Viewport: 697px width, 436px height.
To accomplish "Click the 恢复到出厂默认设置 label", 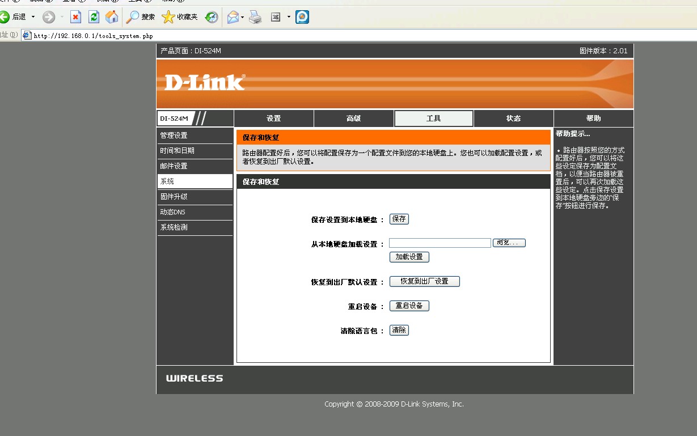I will coord(348,282).
